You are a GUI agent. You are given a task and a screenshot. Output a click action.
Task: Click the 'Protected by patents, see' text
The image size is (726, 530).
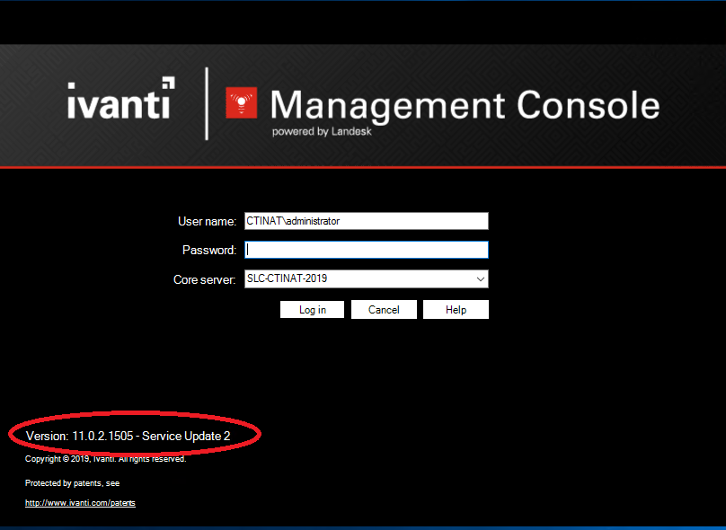(75, 482)
